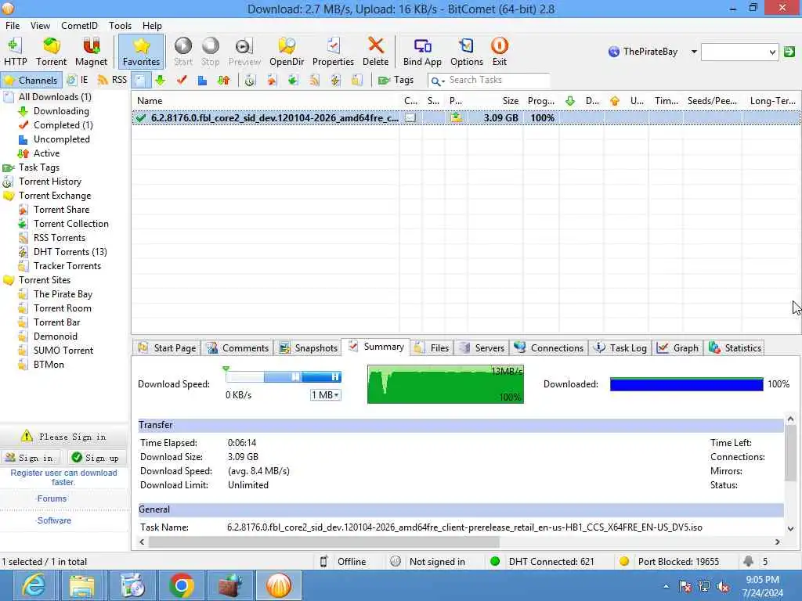Viewport: 802px width, 601px height.
Task: Click the green search go arrow icon
Action: coord(789,52)
